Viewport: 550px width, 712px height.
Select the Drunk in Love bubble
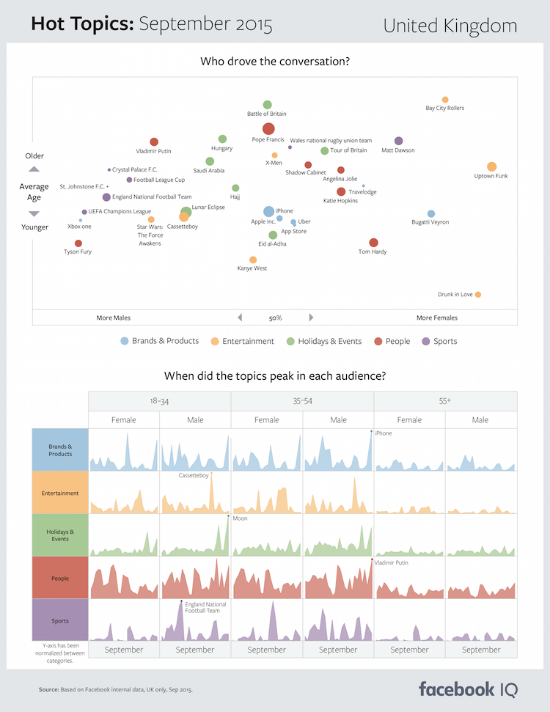click(478, 294)
